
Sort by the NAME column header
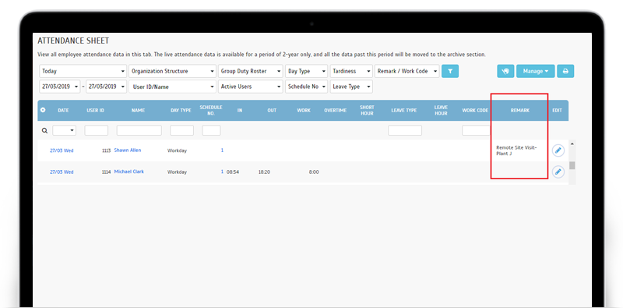tap(138, 110)
